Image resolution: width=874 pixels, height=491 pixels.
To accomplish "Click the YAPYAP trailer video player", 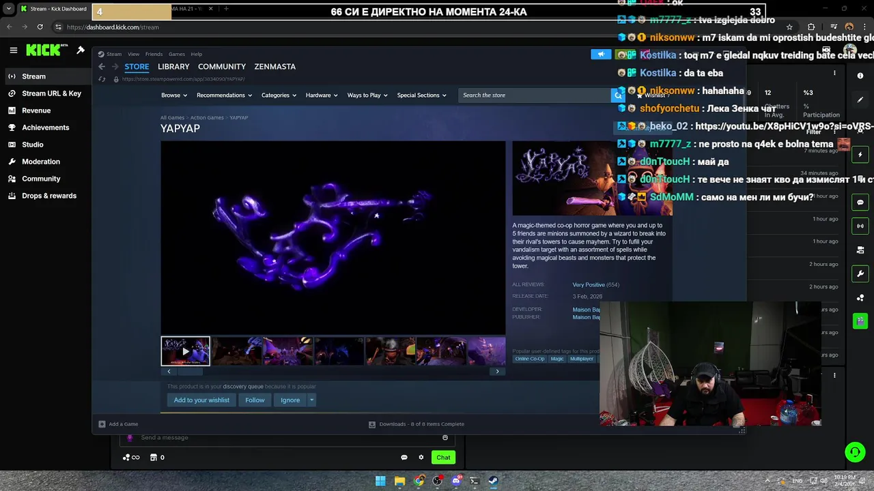I will coord(333,237).
